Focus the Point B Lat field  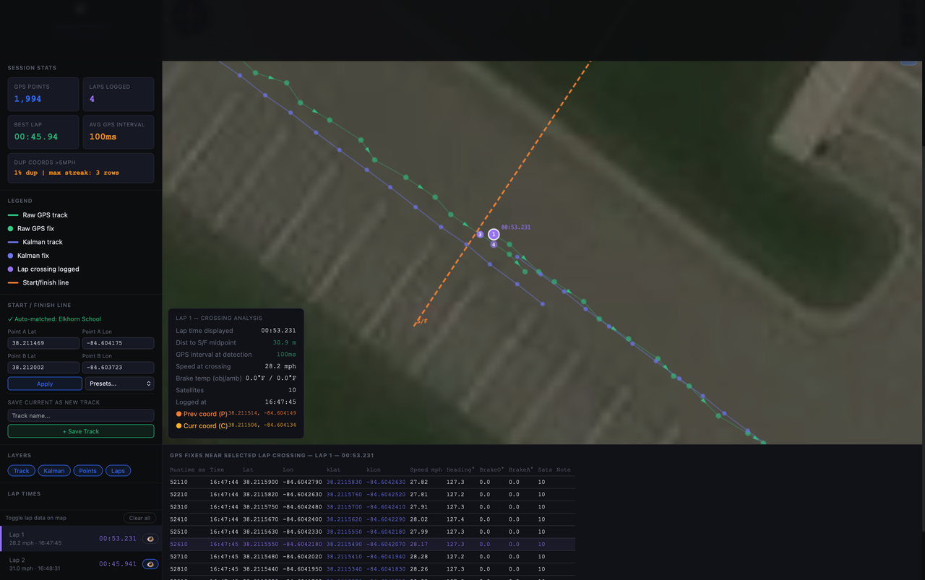coord(43,368)
